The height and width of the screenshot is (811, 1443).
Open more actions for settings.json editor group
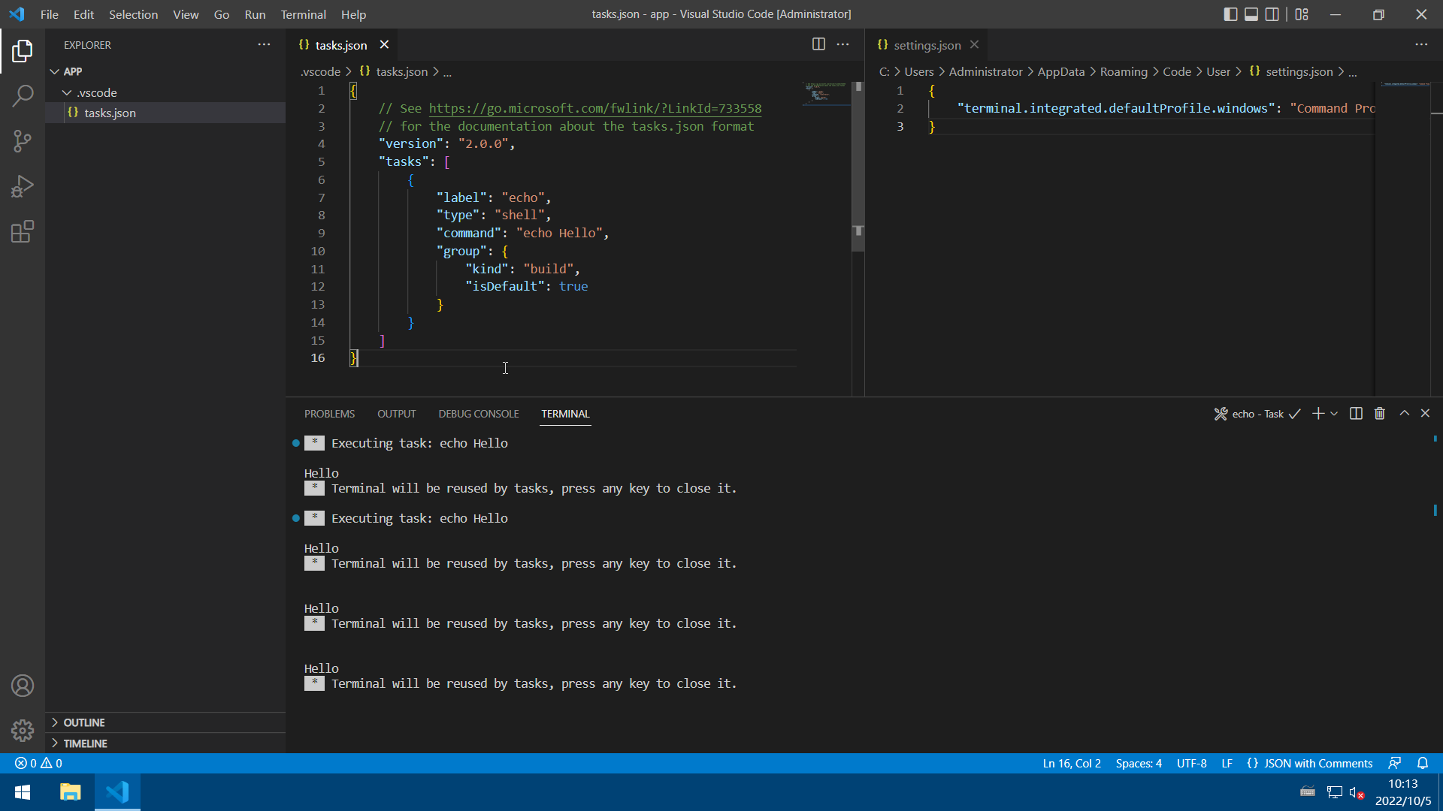pyautogui.click(x=1421, y=44)
